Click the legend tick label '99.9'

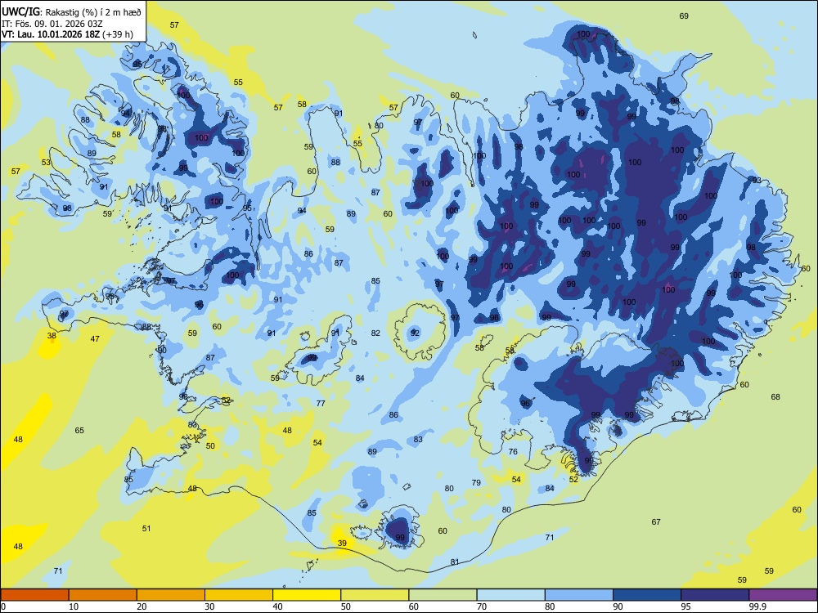tap(757, 606)
